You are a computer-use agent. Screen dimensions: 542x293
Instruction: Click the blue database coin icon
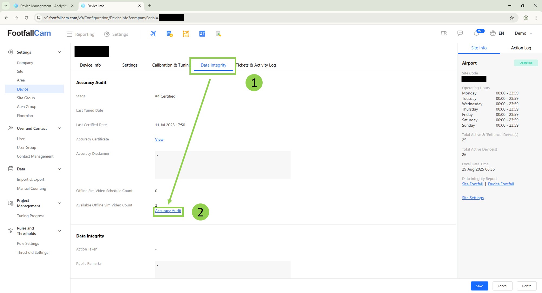click(x=169, y=34)
